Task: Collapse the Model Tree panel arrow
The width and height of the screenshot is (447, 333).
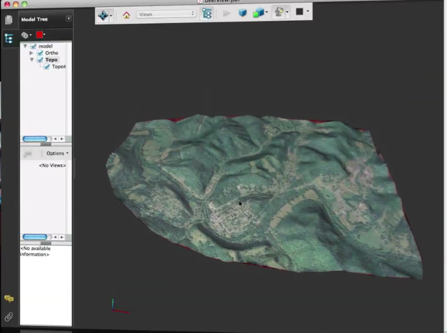Action: click(69, 18)
